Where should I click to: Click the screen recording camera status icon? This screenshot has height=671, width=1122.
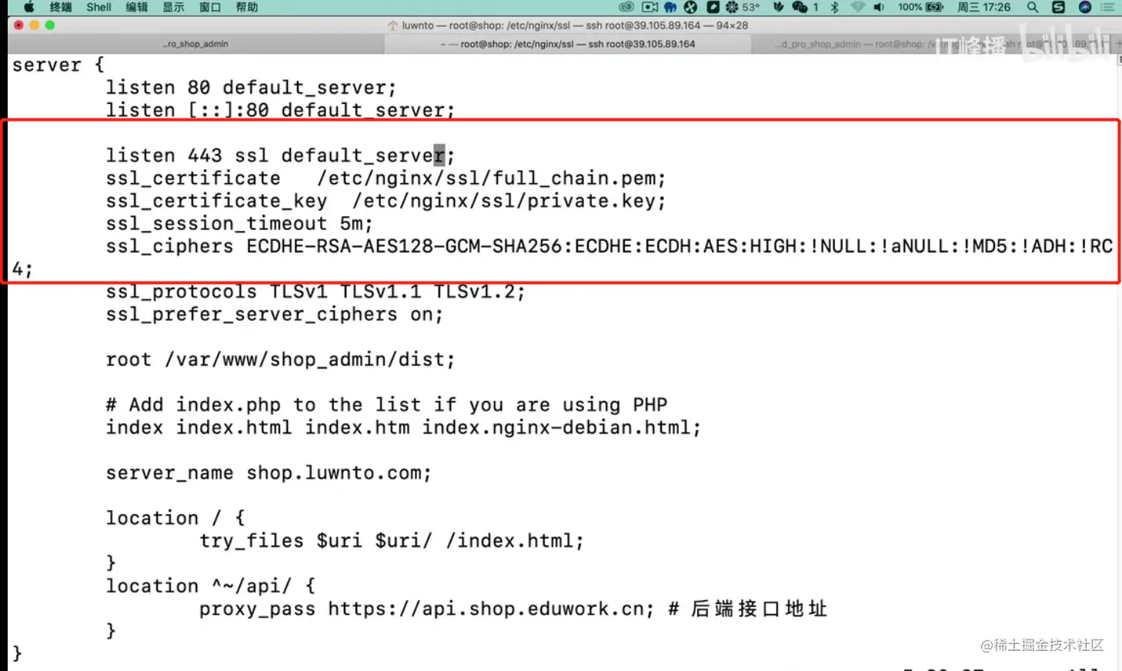(650, 7)
